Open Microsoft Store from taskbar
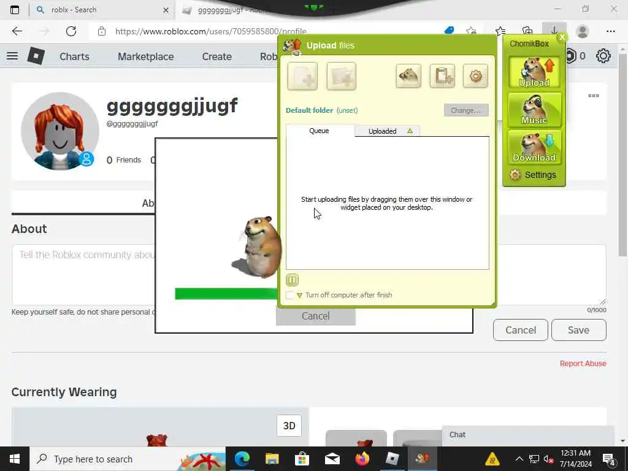The height and width of the screenshot is (471, 628). [x=302, y=459]
